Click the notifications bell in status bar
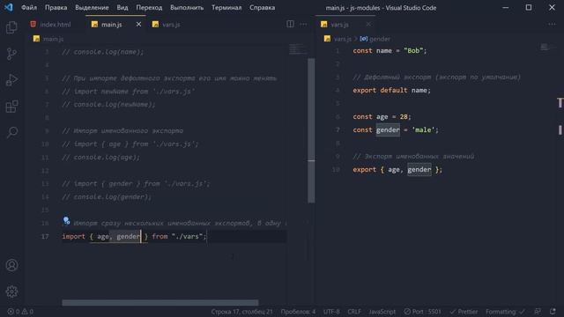The image size is (564, 317). coord(553,312)
